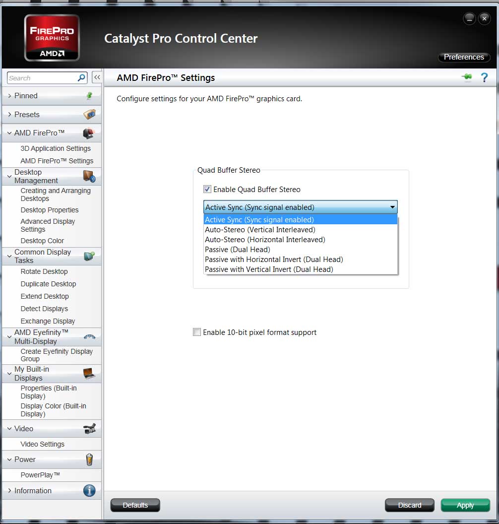Open Creating and Arranging Desktops
The width and height of the screenshot is (499, 524).
[x=56, y=195]
